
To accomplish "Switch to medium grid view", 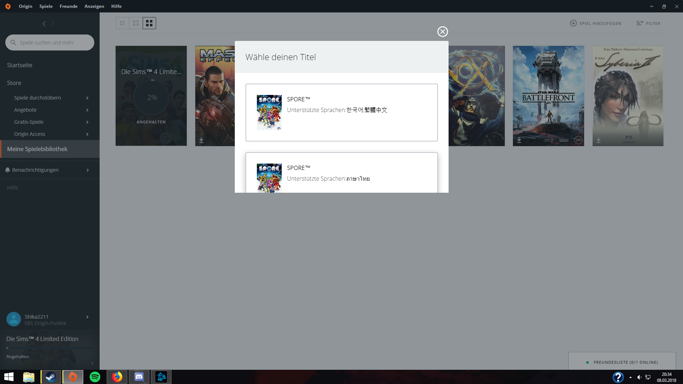I will click(136, 23).
